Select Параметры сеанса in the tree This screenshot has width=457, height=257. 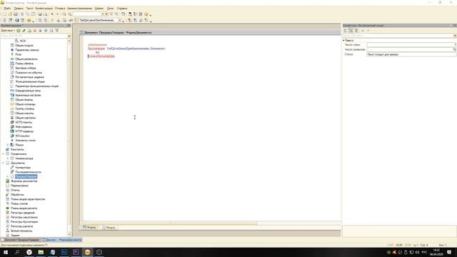coord(27,50)
